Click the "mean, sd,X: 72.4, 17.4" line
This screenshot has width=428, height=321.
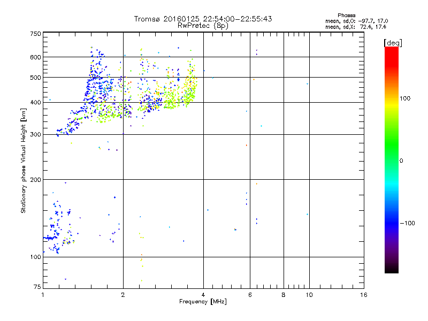356,27
